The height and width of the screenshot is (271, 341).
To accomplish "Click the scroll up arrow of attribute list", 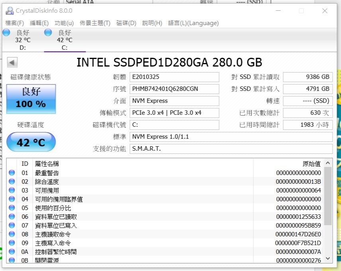I will tap(328, 163).
